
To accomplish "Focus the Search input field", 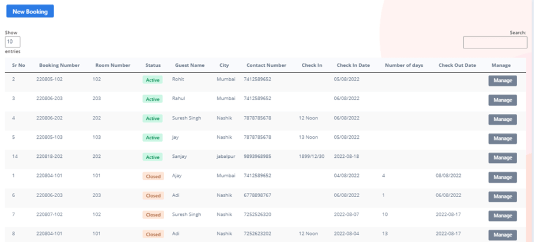I will (x=495, y=42).
